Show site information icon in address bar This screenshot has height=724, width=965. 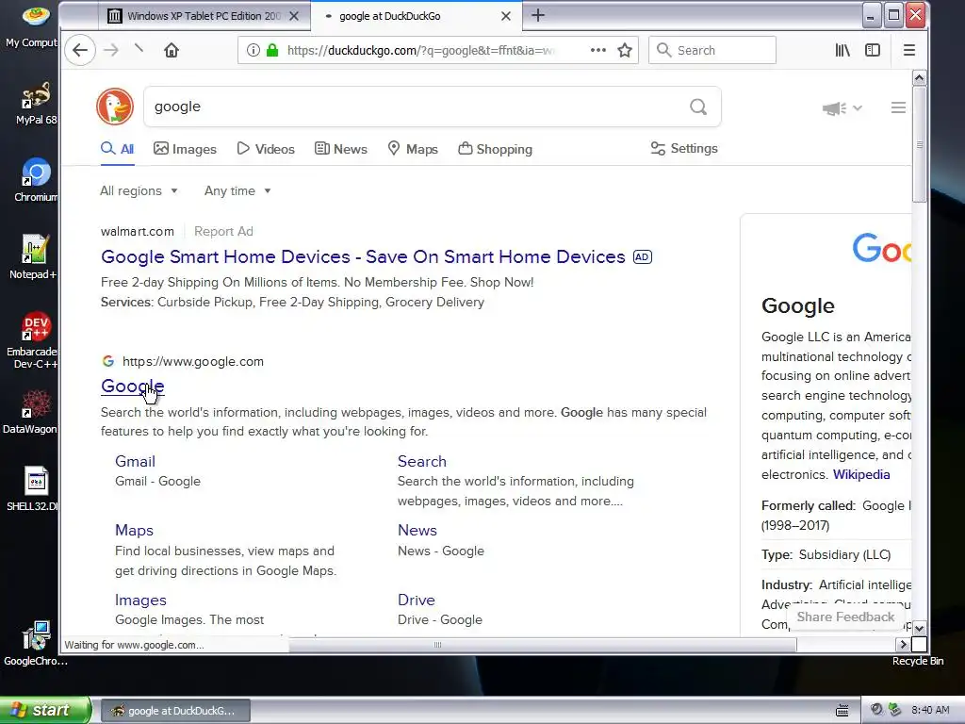coord(253,50)
